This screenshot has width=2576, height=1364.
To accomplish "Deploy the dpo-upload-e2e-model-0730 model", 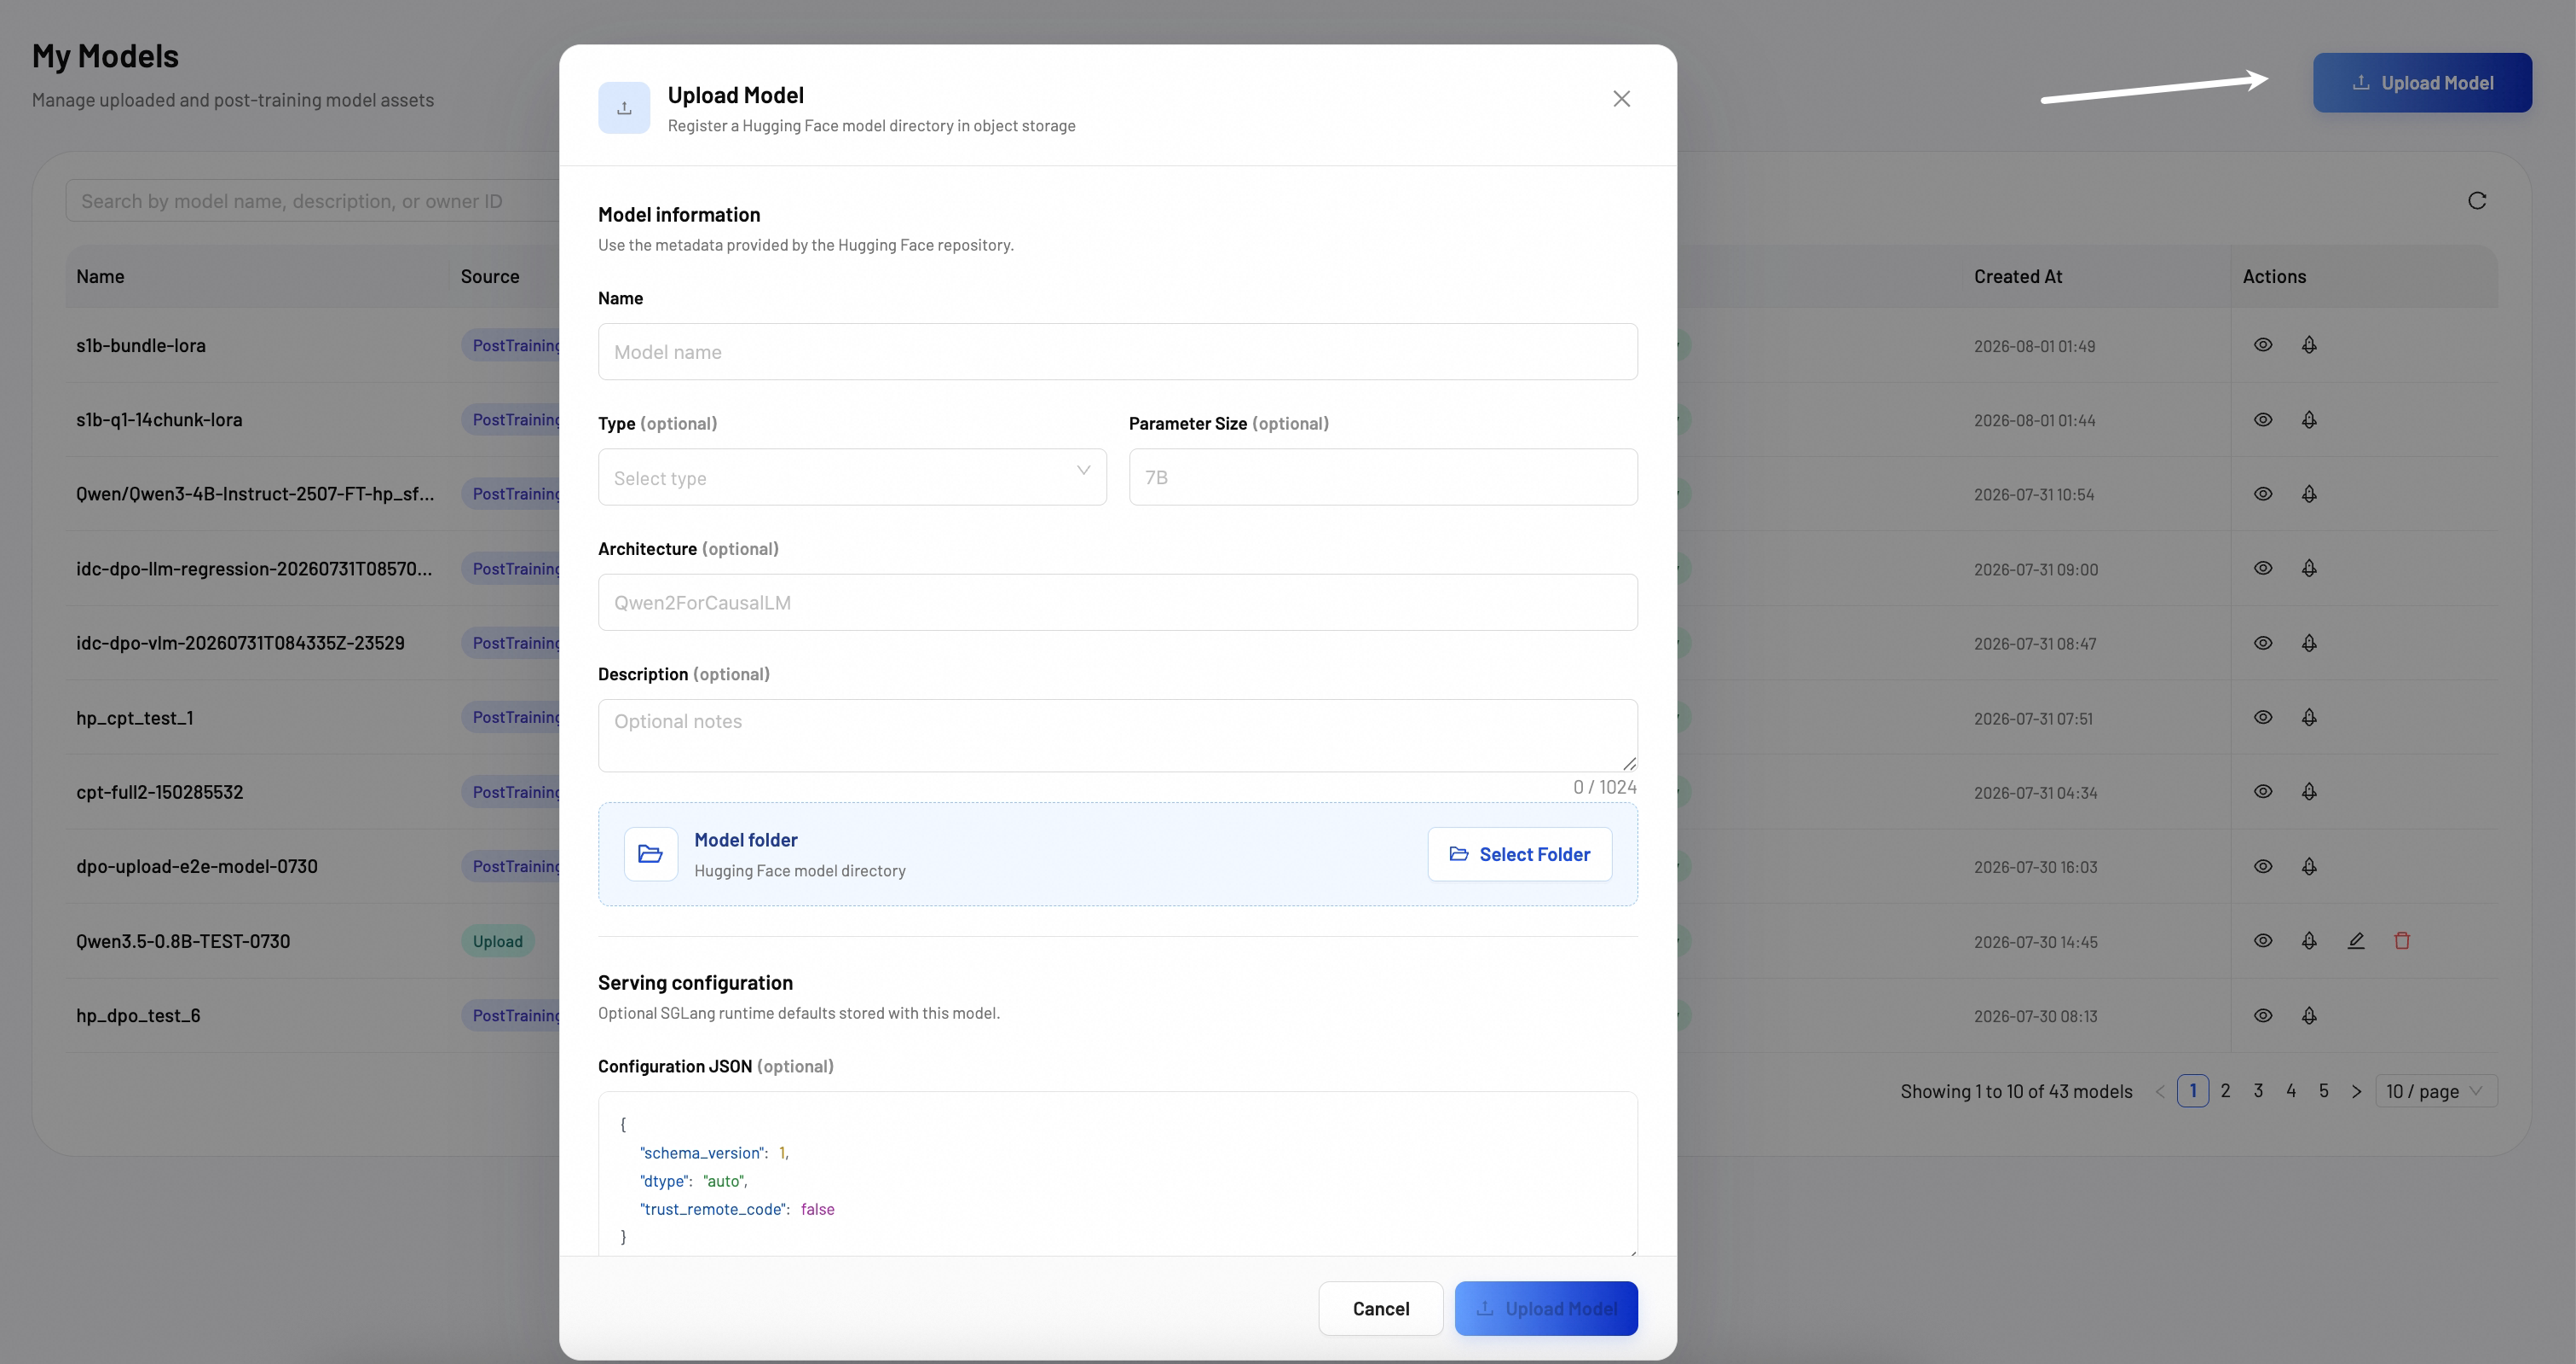I will tap(2309, 866).
